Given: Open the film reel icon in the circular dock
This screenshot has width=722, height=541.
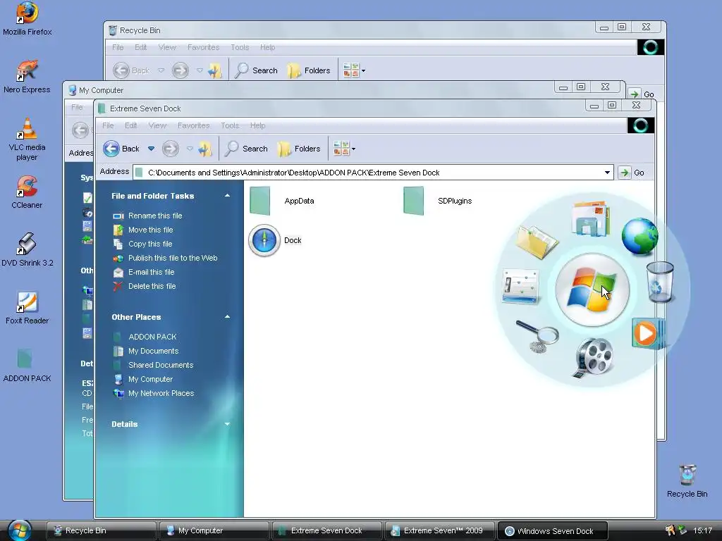Looking at the screenshot, I should point(594,357).
